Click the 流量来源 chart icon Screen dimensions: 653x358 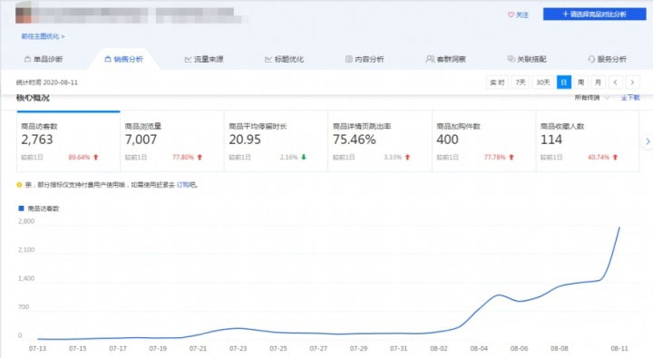coord(188,59)
